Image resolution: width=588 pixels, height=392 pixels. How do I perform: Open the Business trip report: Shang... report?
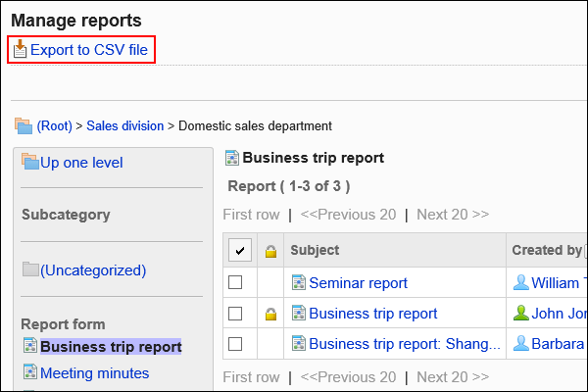point(405,344)
